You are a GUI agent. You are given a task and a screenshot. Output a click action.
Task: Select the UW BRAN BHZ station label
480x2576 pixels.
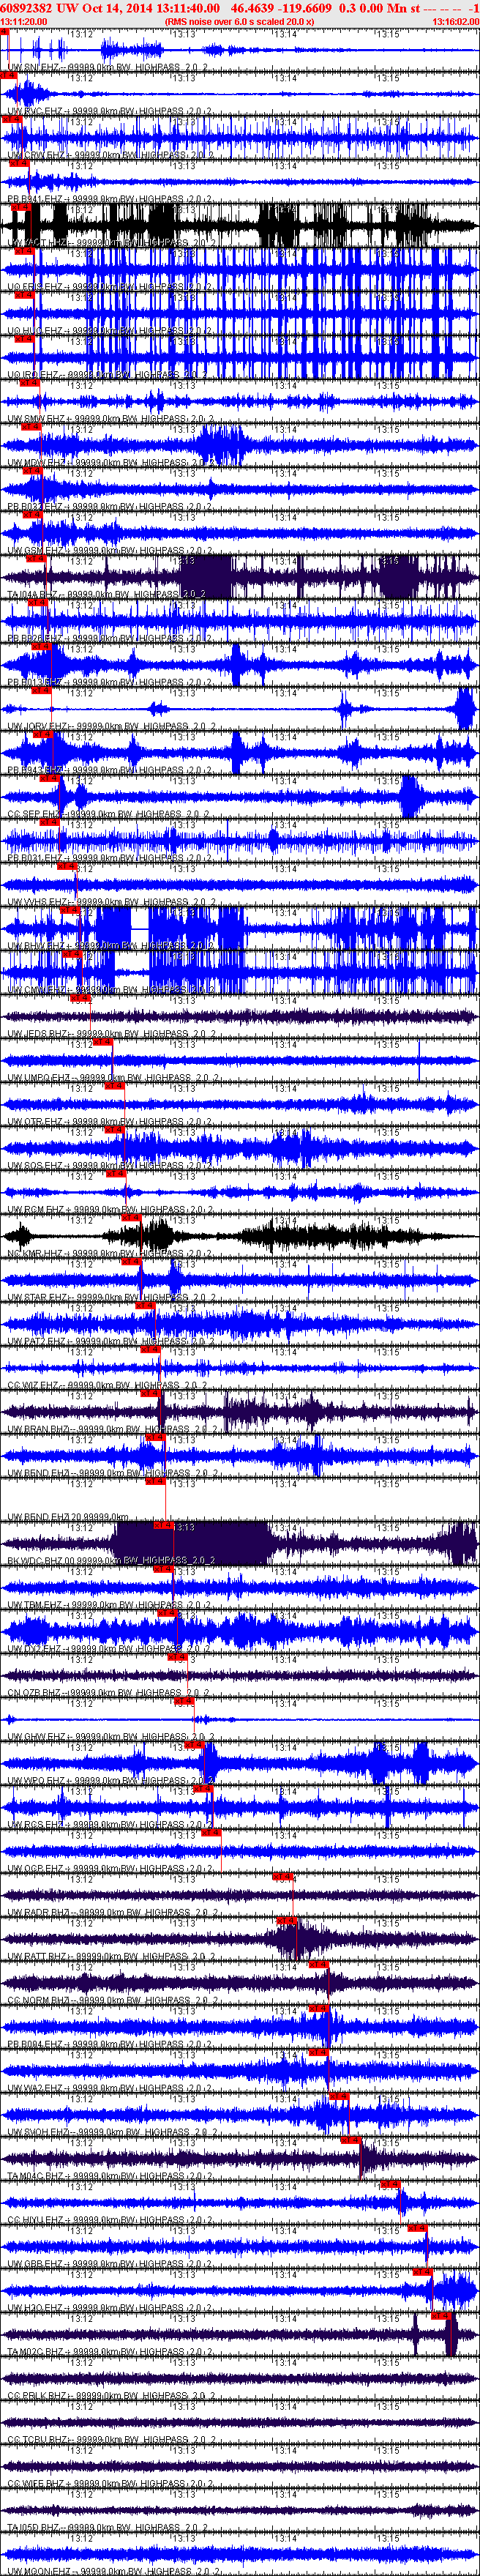pos(110,1431)
